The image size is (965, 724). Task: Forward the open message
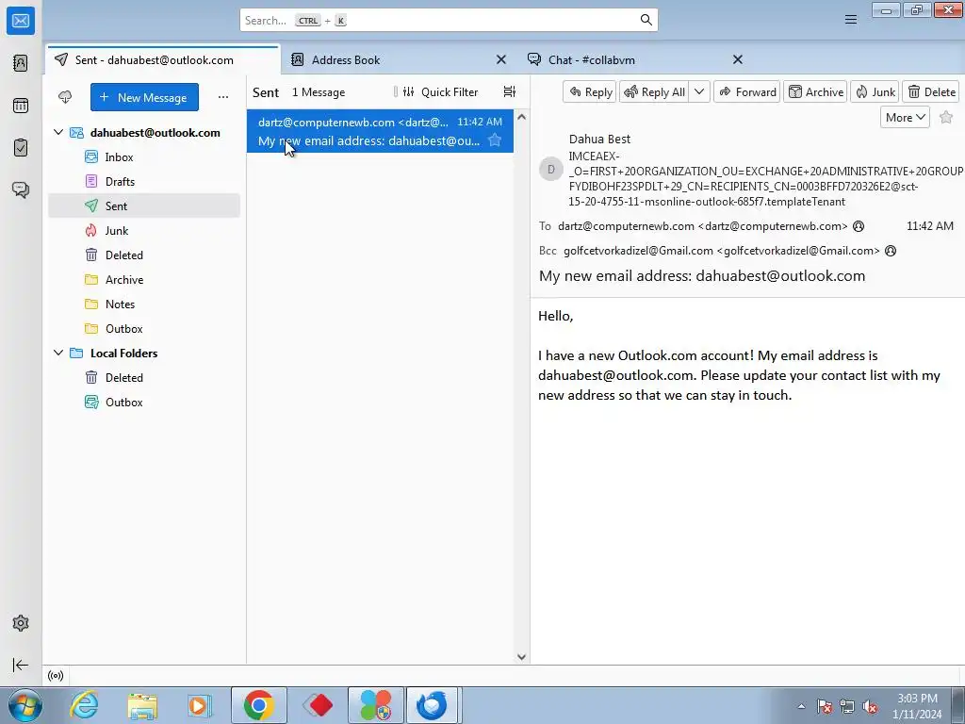point(747,91)
